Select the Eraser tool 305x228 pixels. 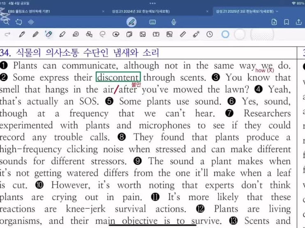coord(49,34)
